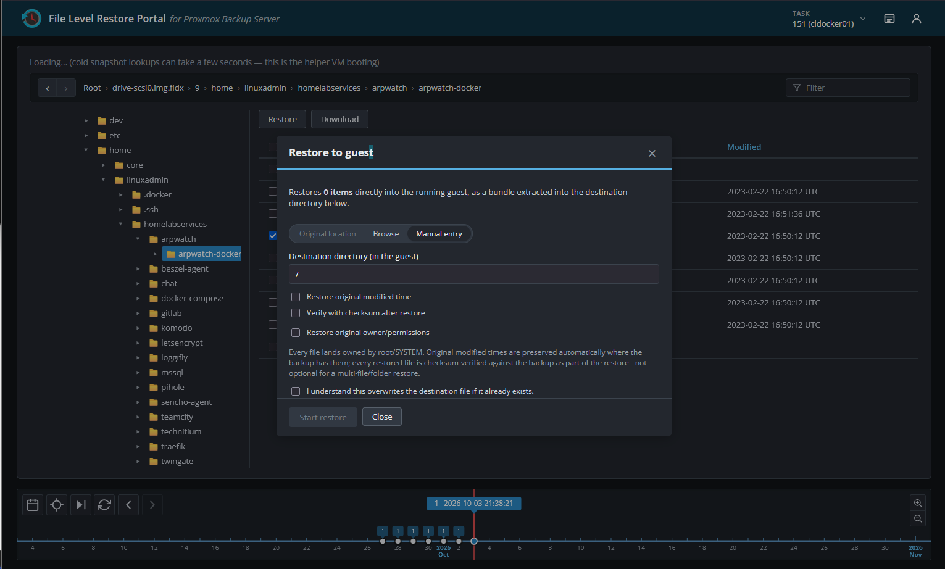The width and height of the screenshot is (945, 569).
Task: Navigate forward in breadcrumb path
Action: tap(66, 88)
